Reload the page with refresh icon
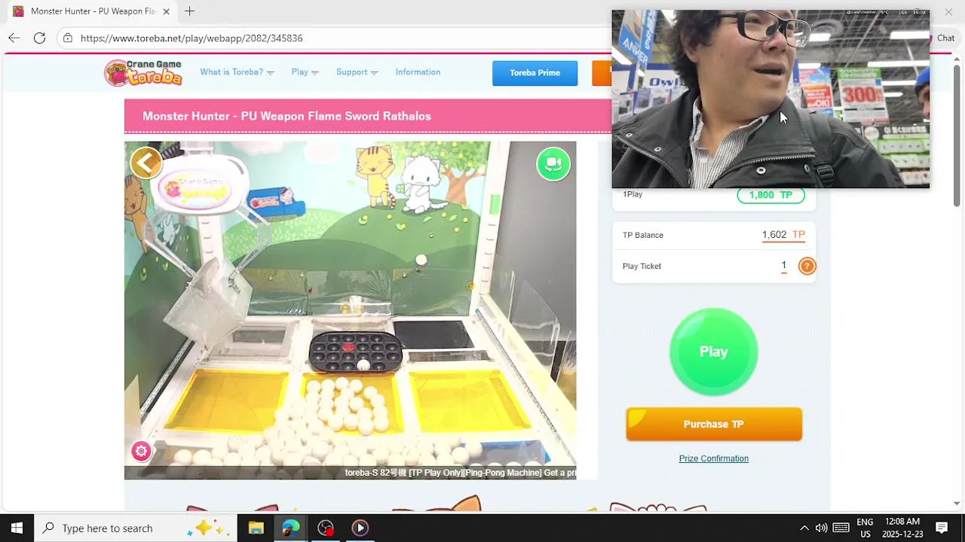The image size is (965, 542). pos(39,38)
